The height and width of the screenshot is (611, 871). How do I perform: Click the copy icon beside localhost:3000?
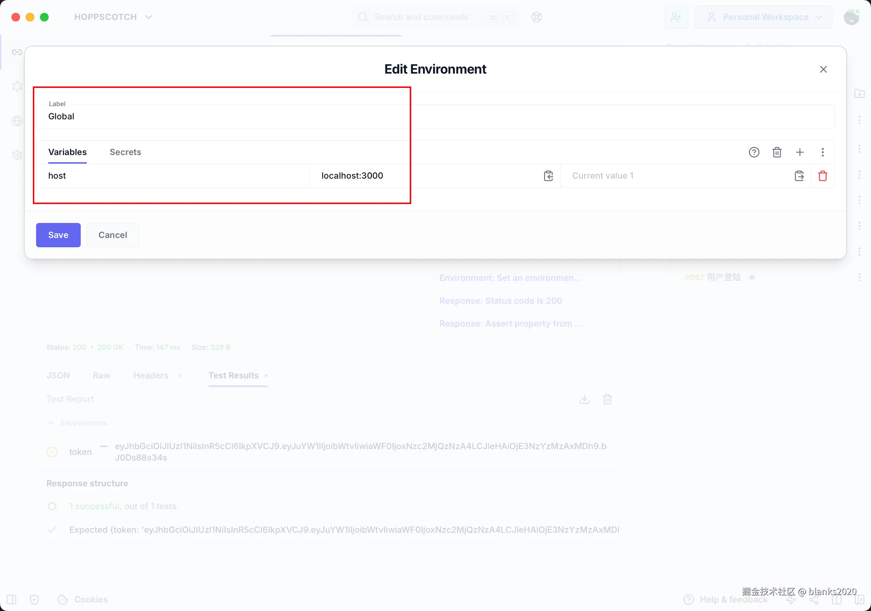[x=548, y=176]
